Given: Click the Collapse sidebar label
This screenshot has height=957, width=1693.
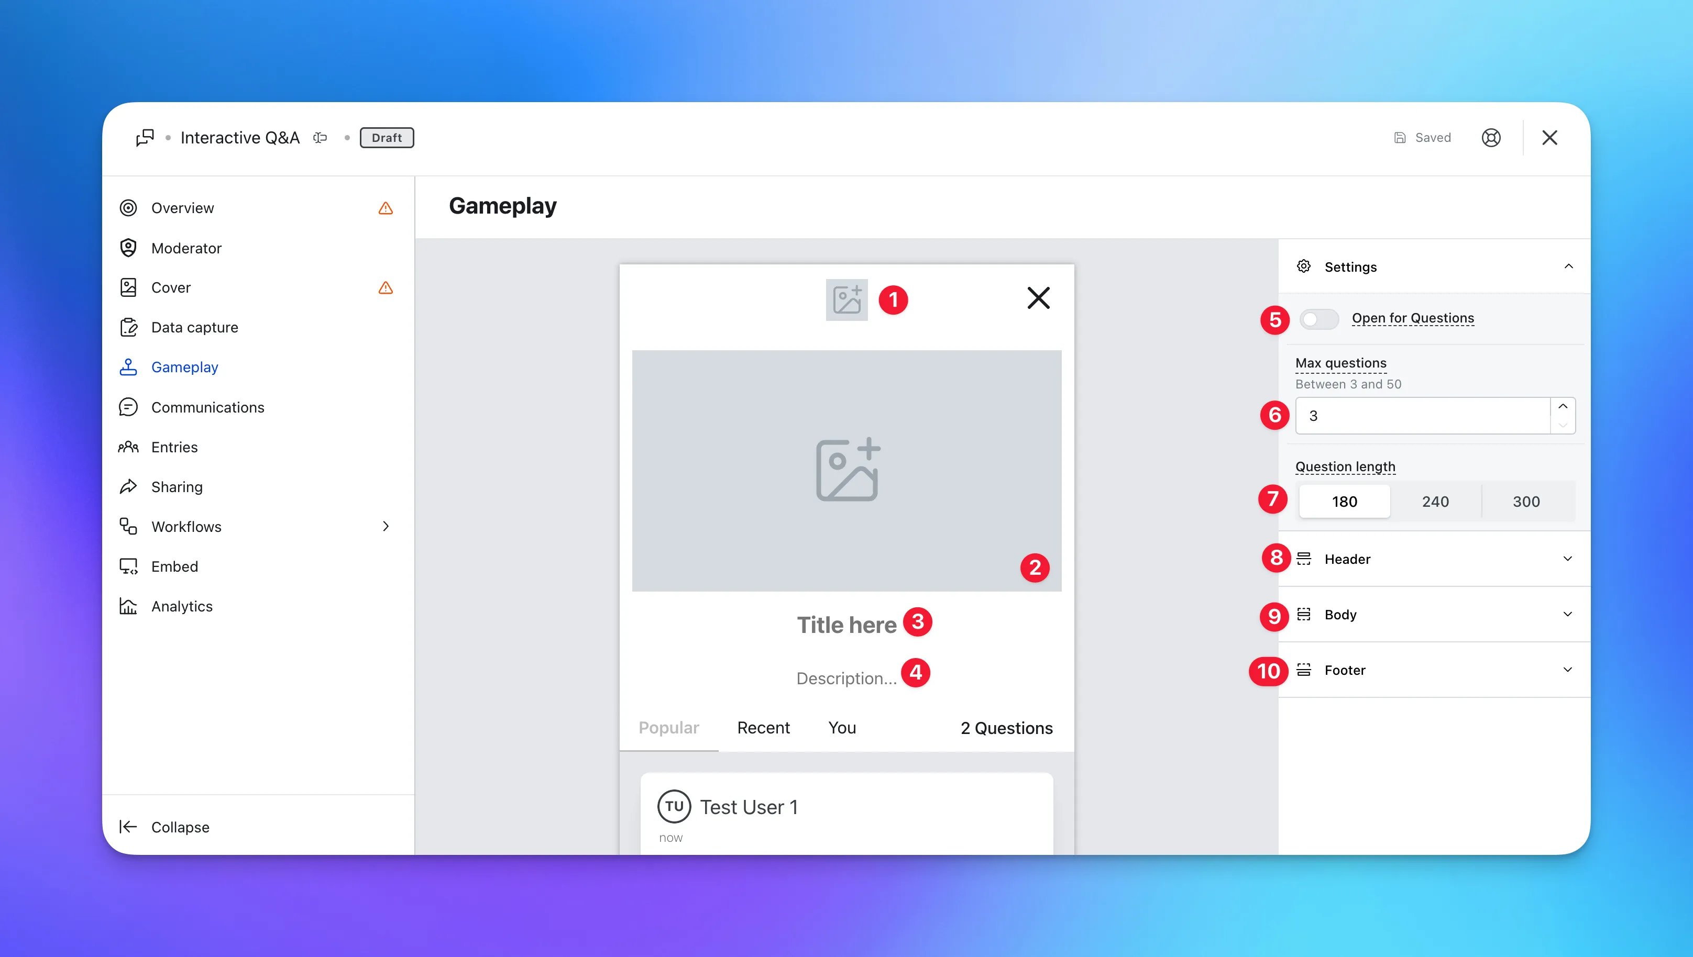Looking at the screenshot, I should click(x=180, y=827).
